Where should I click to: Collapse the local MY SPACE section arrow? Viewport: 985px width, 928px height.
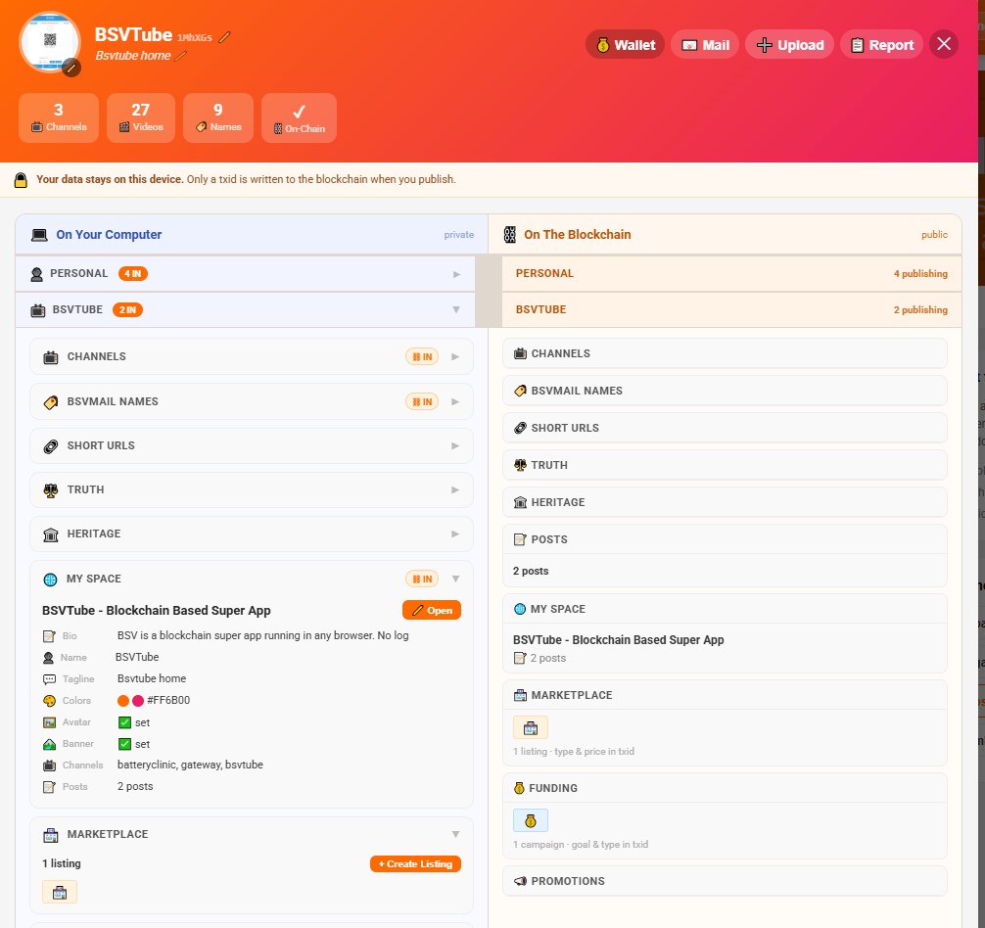coord(456,579)
